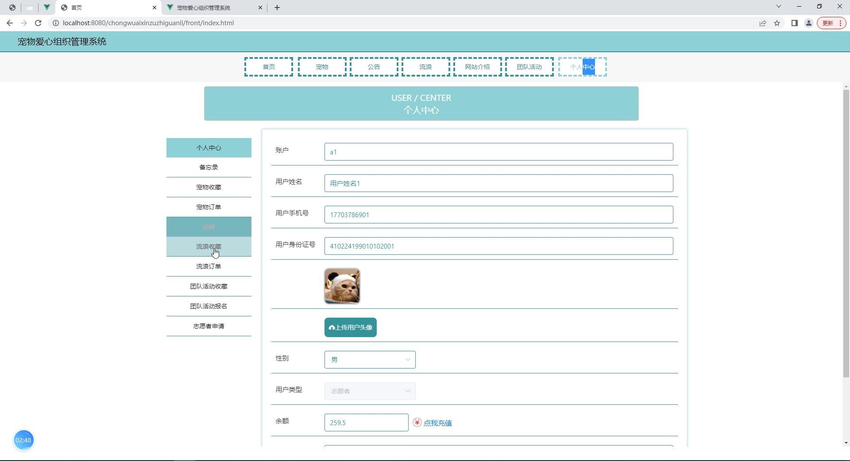The height and width of the screenshot is (461, 850).
Task: Click the 宠物爱心组织管理系统 header title
Action: click(x=62, y=42)
